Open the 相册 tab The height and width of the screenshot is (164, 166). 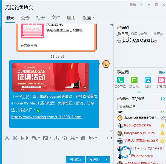(41, 18)
